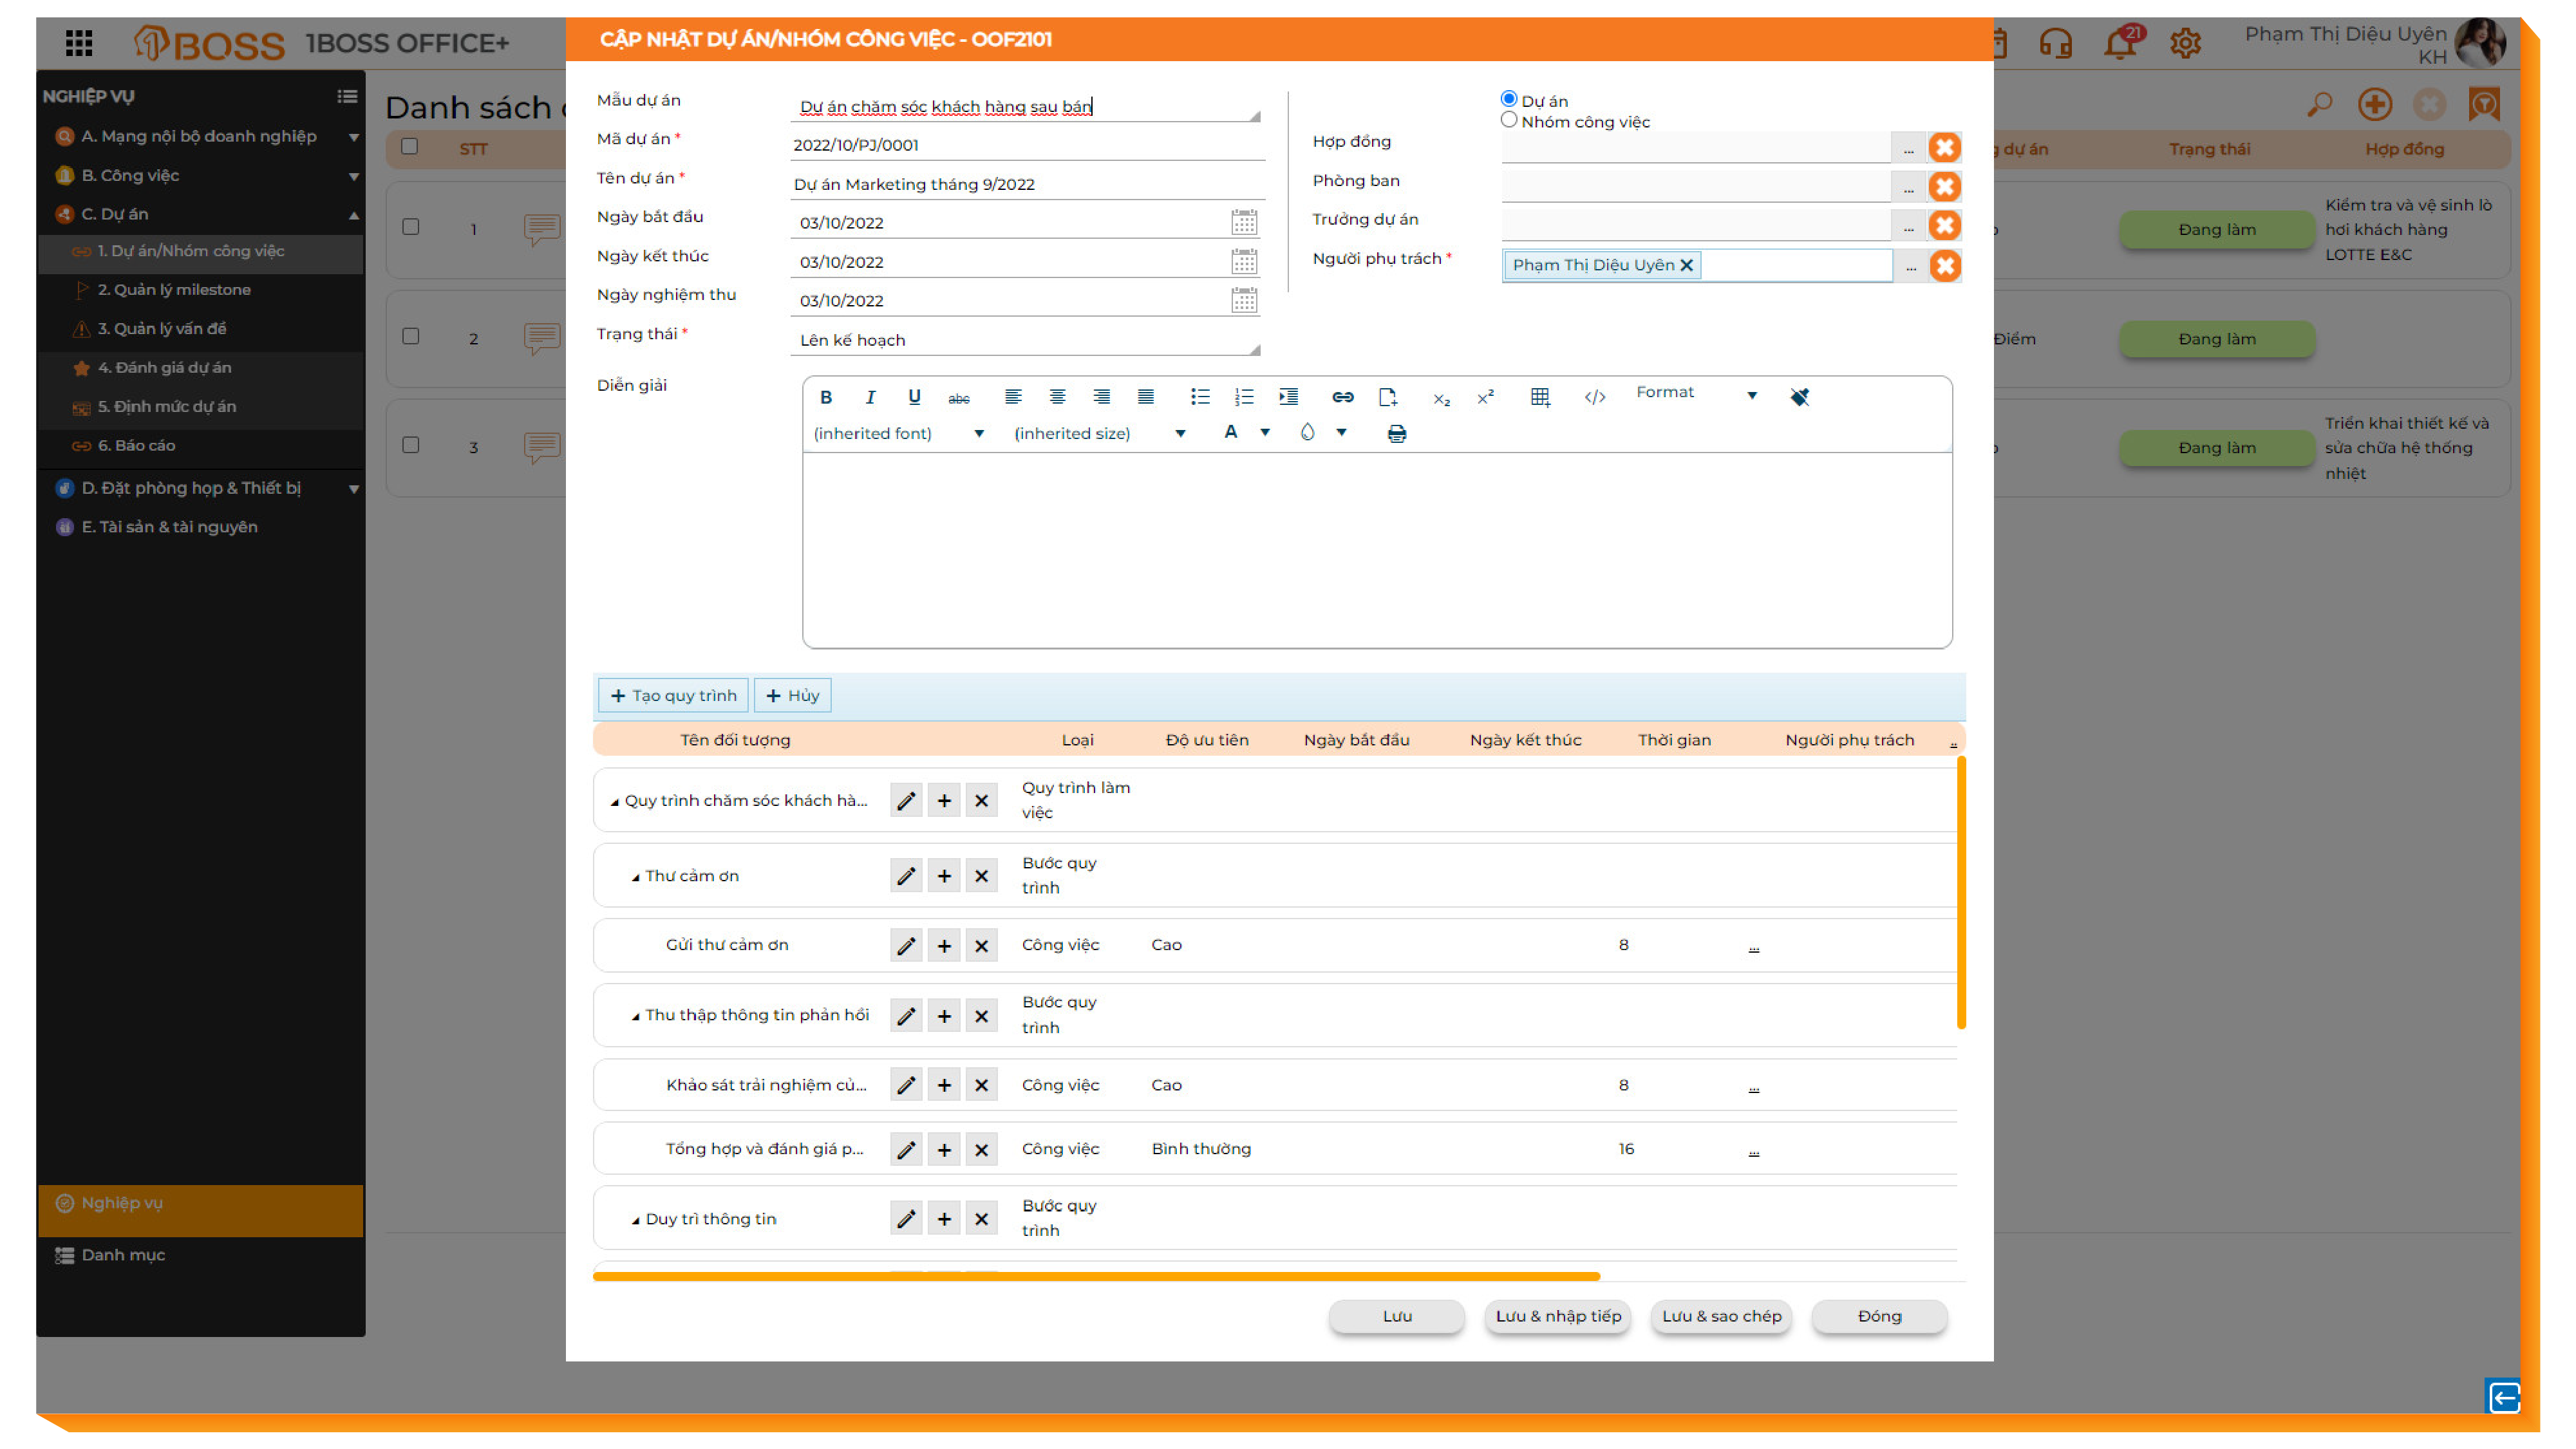Clear the Hợp đồng field
This screenshot has height=1449, width=2576.
tap(1944, 148)
